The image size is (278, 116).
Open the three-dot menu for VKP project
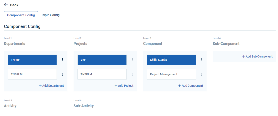[132, 60]
